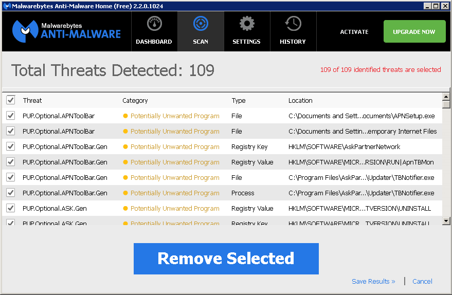Screen dimensions: 452x295
Task: Open the History clock icon
Action: pyautogui.click(x=293, y=24)
